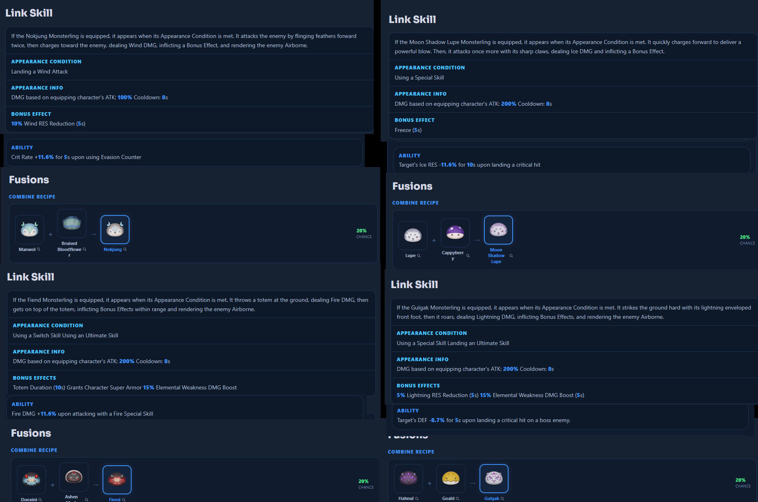The height and width of the screenshot is (502, 758).
Task: Click the magnifier icon beside Gulgak
Action: click(x=503, y=498)
